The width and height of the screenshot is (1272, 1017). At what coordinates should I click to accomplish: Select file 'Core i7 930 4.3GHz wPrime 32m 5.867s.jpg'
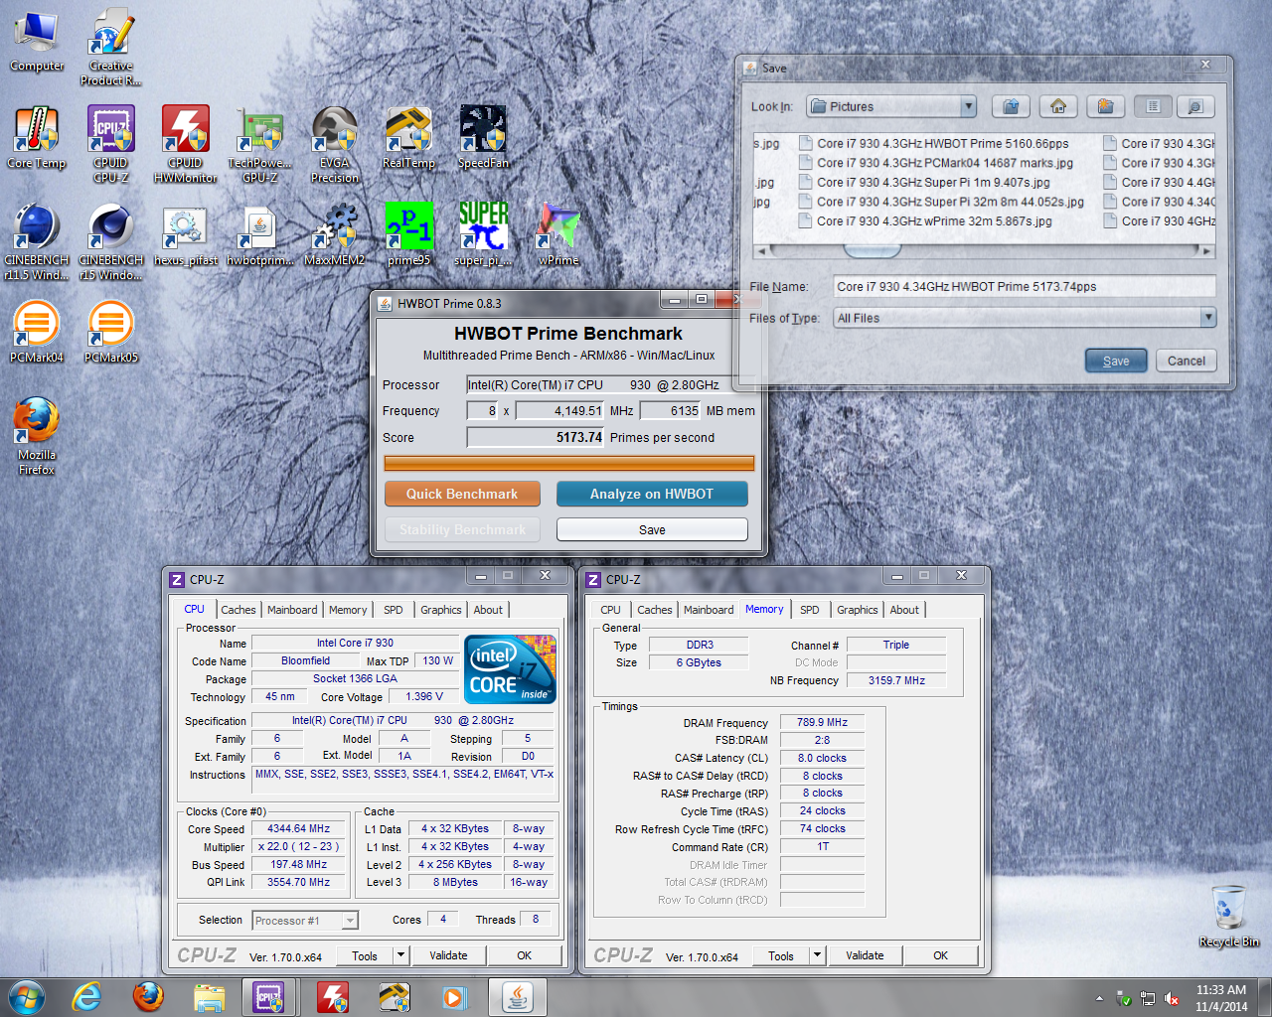925,221
